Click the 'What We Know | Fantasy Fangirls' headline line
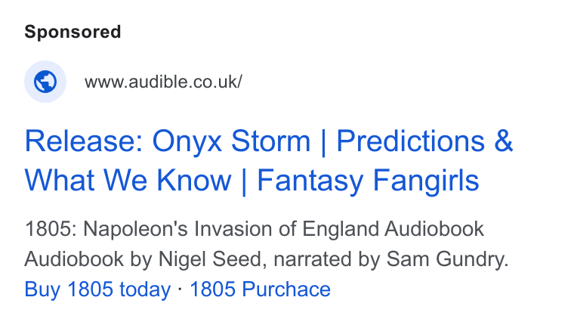The height and width of the screenshot is (322, 574). [x=252, y=180]
